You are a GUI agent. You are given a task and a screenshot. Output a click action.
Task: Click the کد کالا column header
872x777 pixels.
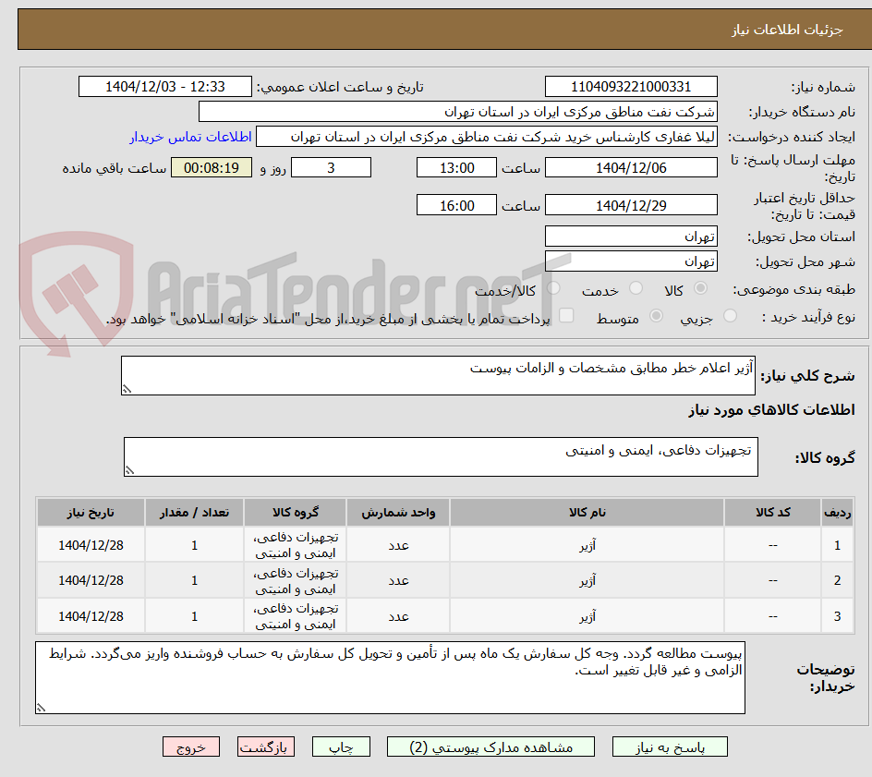point(773,512)
